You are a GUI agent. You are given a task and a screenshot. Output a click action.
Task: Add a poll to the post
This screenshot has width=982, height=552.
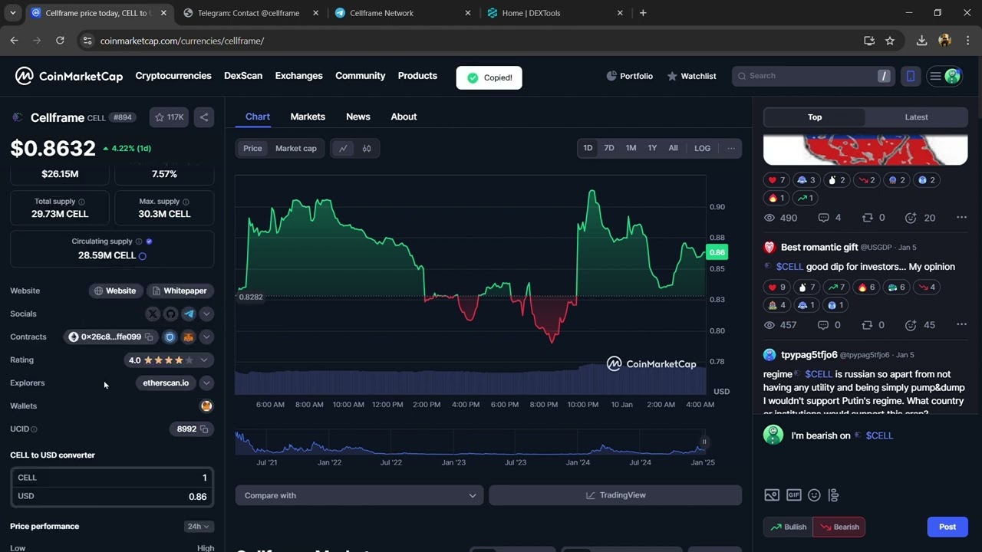coord(834,495)
